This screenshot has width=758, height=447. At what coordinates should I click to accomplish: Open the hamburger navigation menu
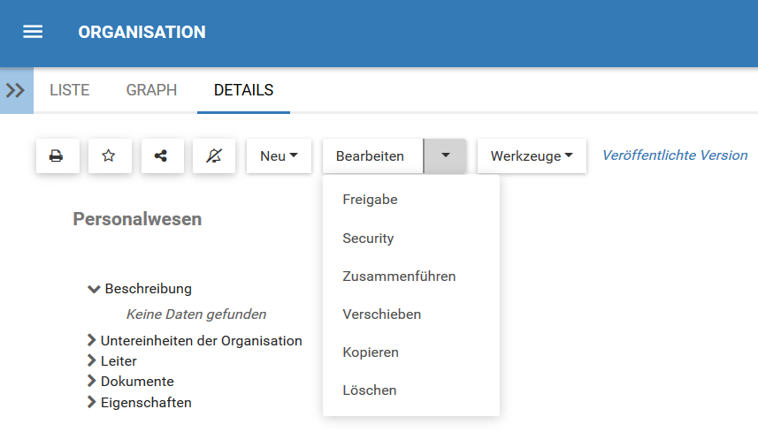[33, 32]
